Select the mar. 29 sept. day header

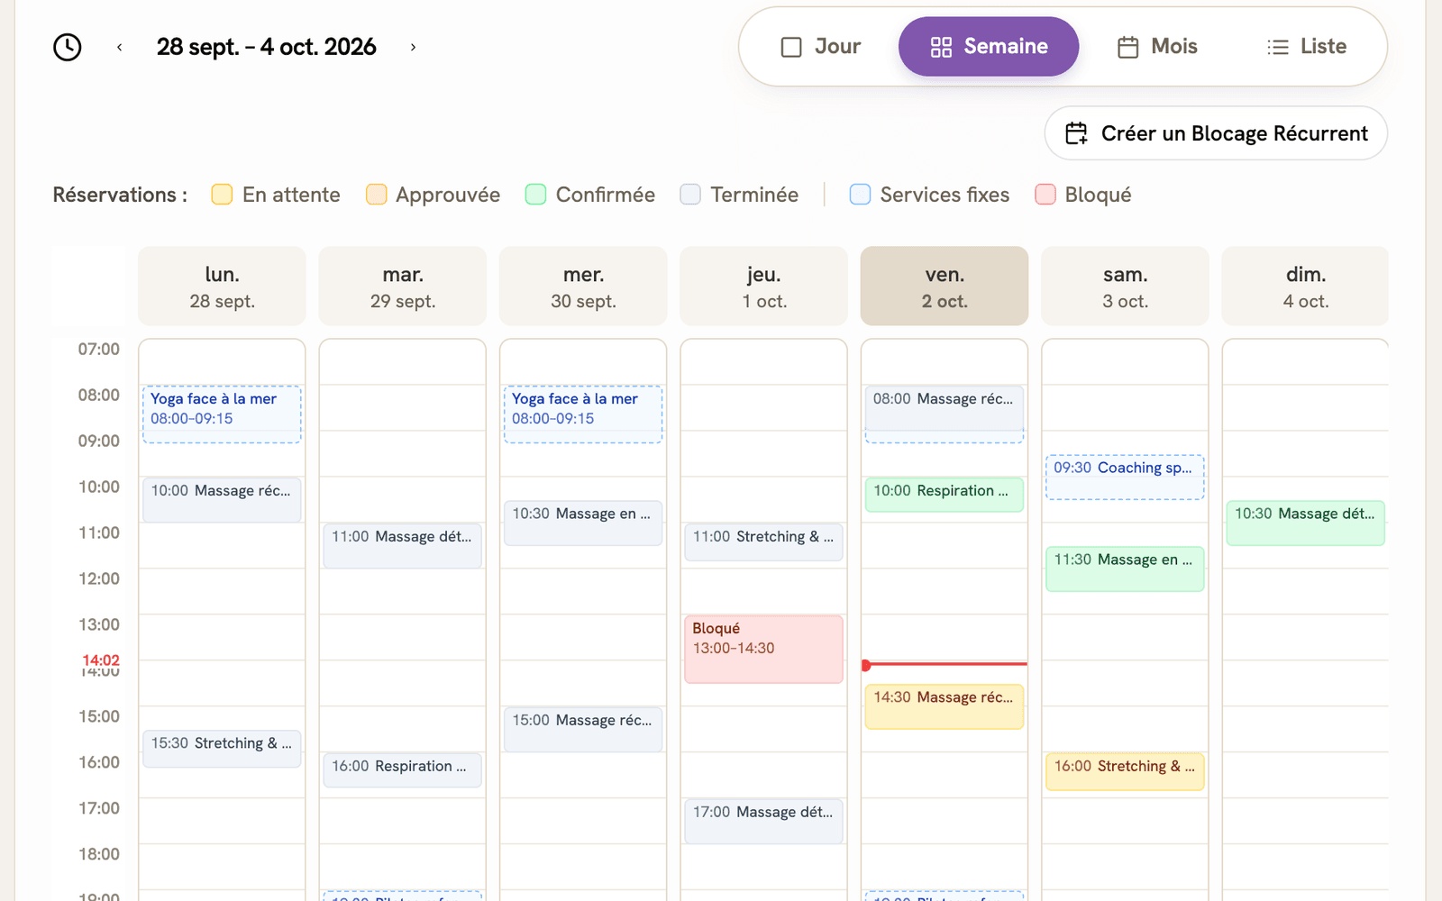[403, 287]
